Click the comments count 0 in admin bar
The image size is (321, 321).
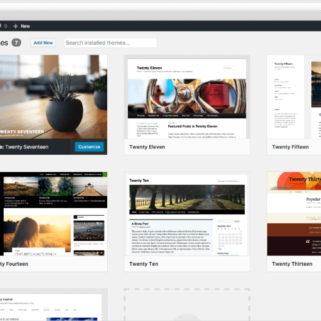pos(6,26)
